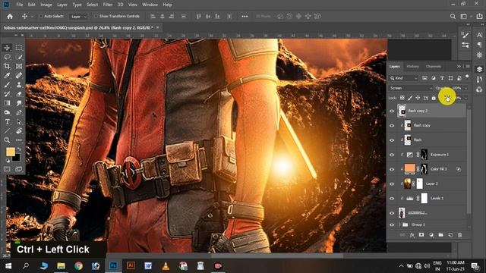
Task: Select the Rectangular Marquee tool
Action: tap(19, 48)
